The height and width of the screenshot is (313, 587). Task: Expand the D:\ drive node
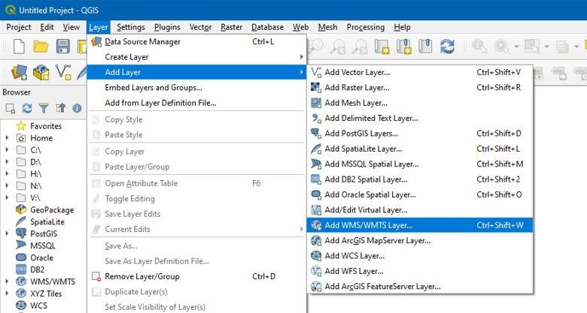tap(7, 161)
